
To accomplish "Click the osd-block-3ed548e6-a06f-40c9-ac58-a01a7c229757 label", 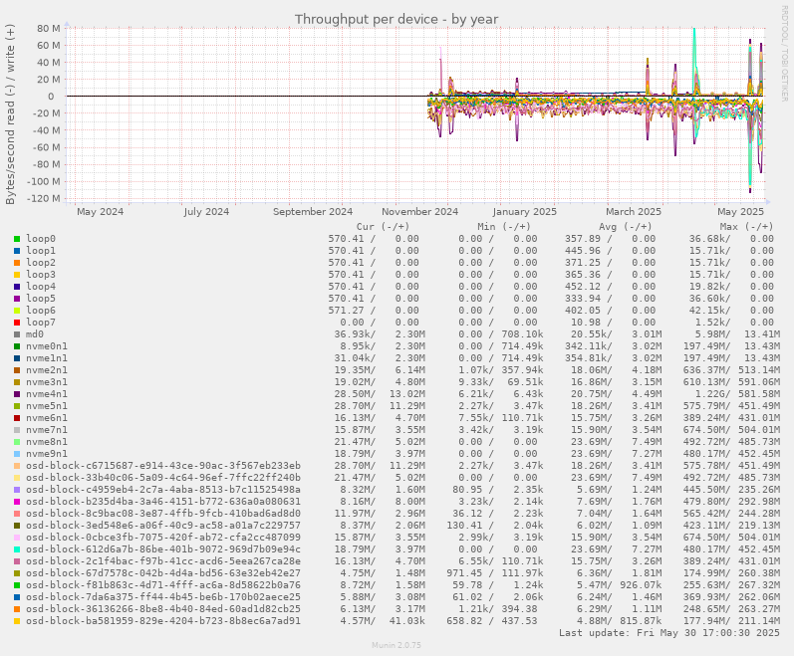I will pyautogui.click(x=163, y=526).
